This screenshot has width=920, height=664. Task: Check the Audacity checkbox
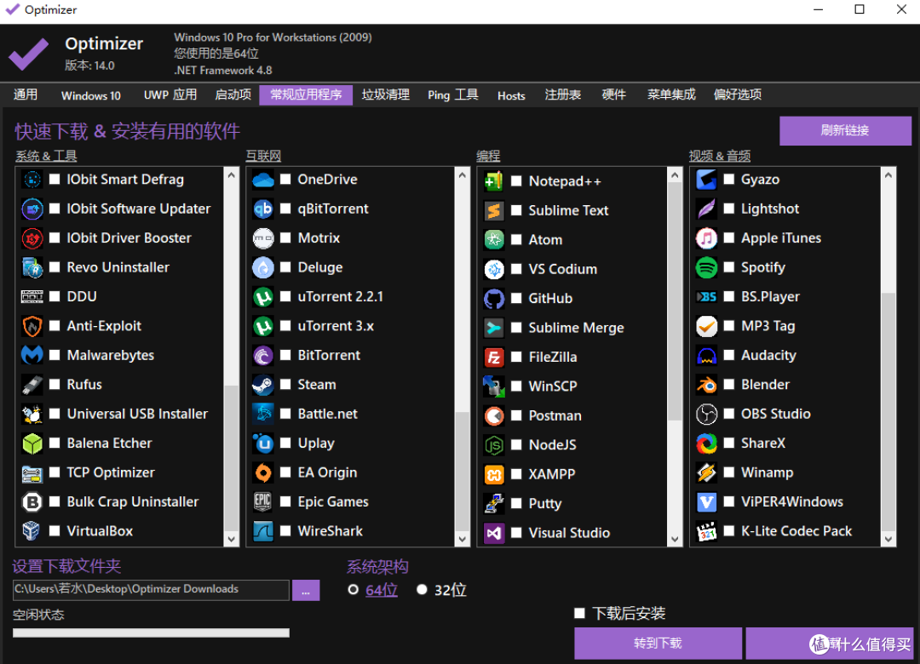click(728, 355)
